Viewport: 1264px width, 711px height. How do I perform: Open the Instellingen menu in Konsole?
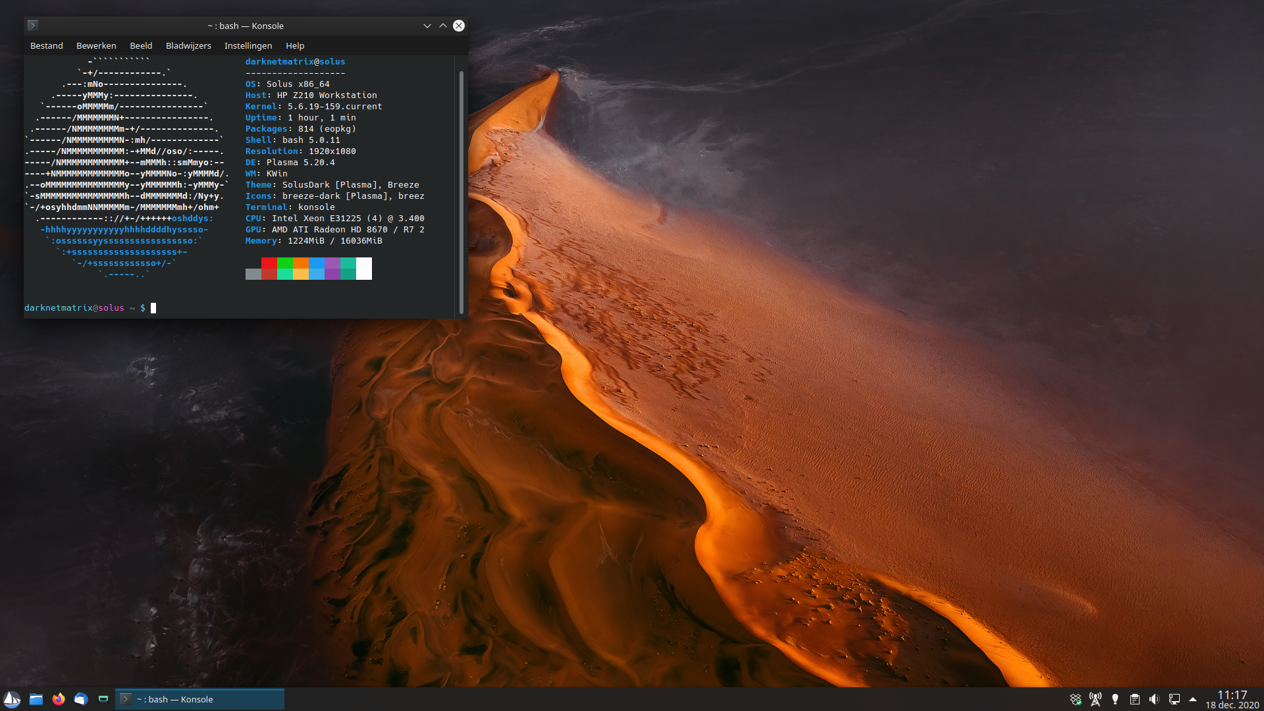(248, 45)
